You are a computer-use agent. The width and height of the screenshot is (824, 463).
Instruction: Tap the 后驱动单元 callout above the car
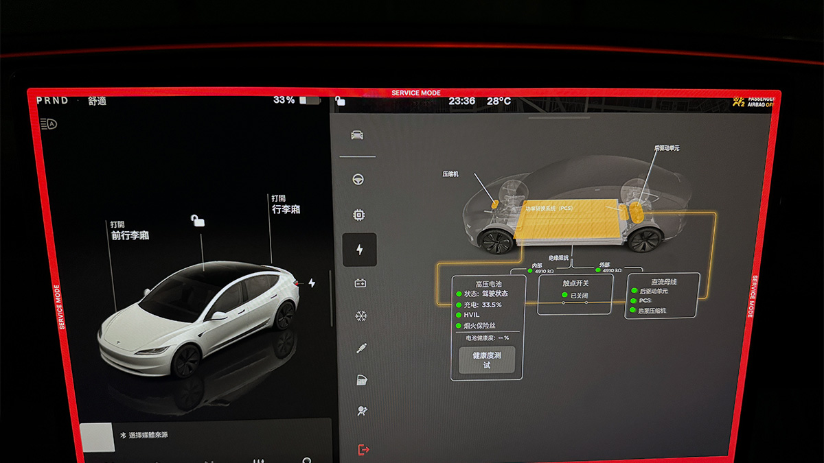(x=667, y=147)
